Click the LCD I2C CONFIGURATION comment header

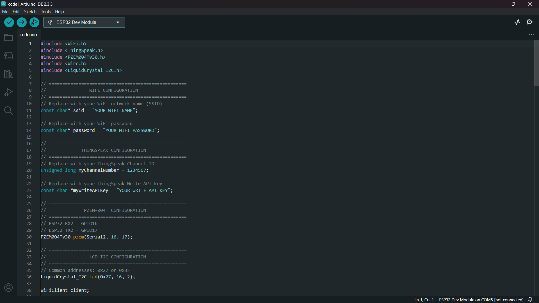point(118,257)
